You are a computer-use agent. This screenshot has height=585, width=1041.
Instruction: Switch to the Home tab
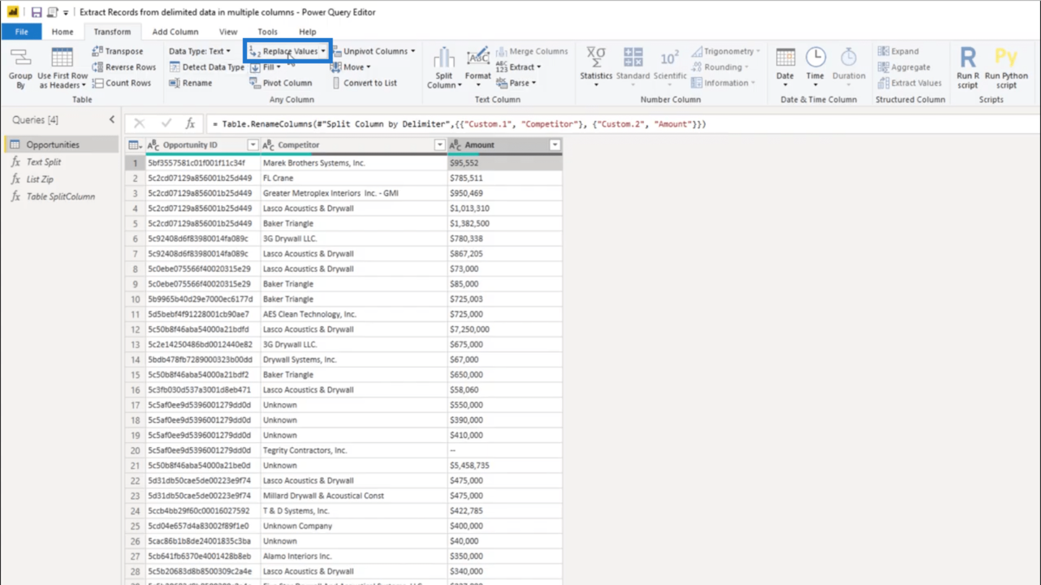pos(62,32)
